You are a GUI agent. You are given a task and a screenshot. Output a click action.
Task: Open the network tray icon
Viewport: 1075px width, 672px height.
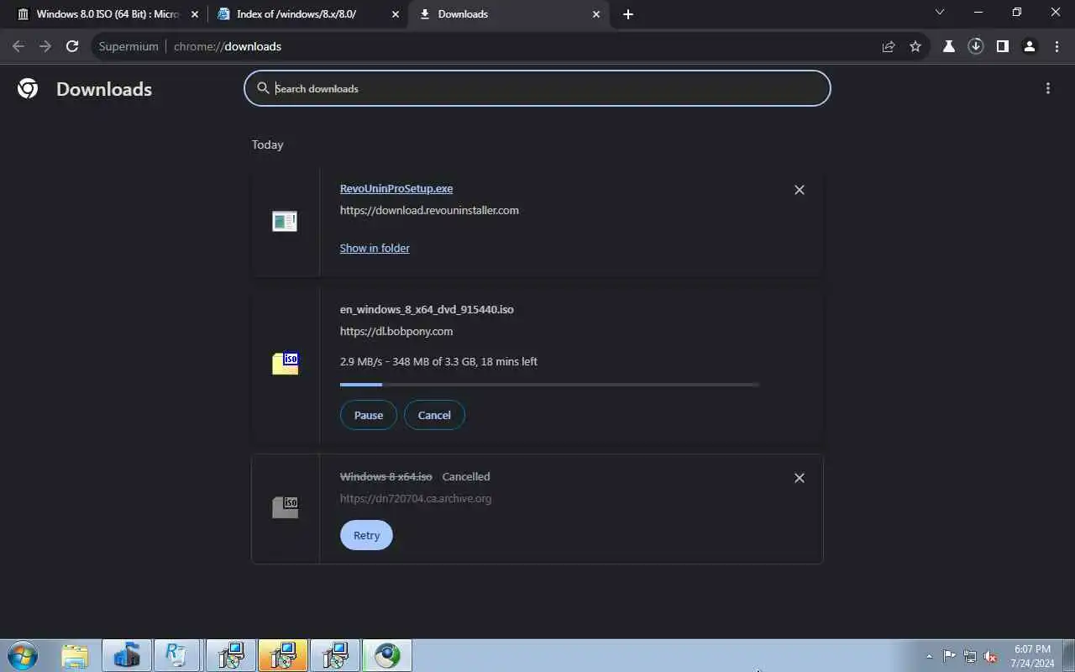point(970,656)
